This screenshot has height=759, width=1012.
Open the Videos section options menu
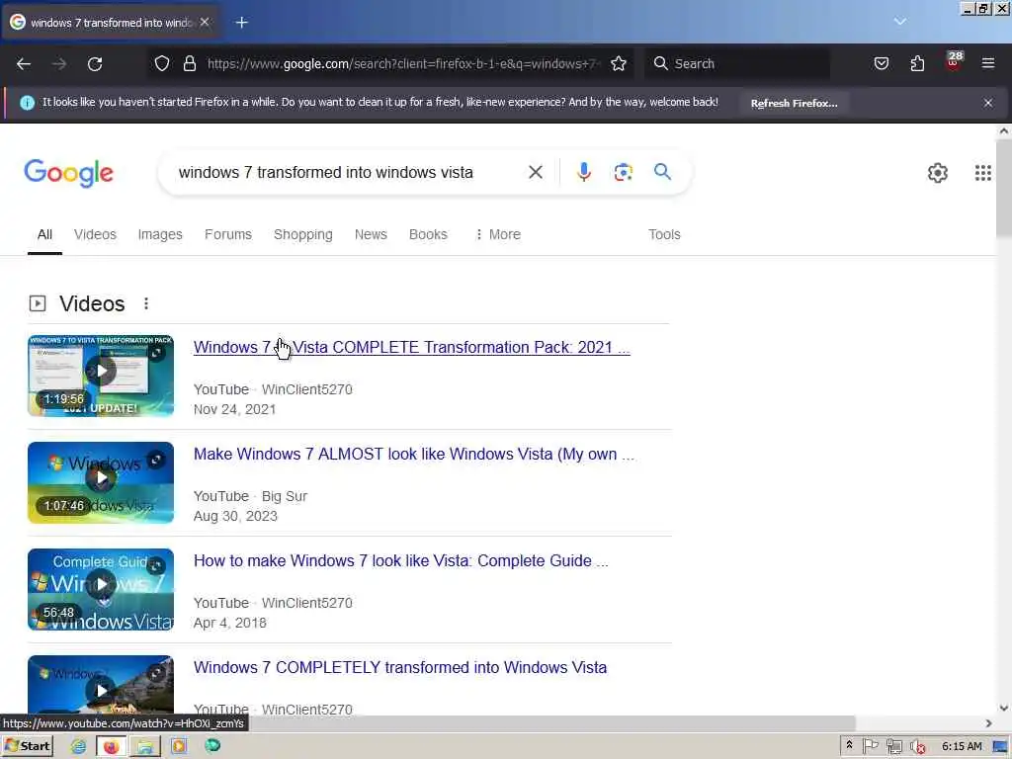point(146,303)
